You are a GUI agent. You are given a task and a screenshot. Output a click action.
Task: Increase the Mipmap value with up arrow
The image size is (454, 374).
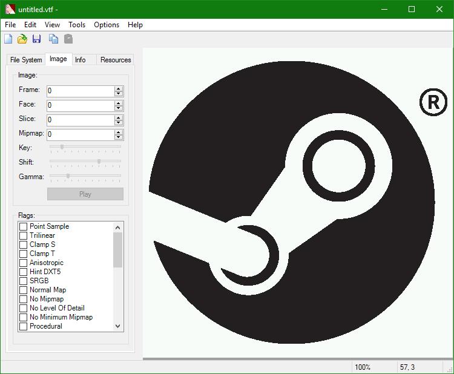point(119,132)
